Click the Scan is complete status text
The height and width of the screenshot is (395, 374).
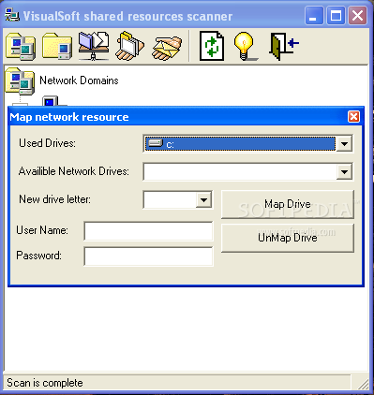pos(45,383)
